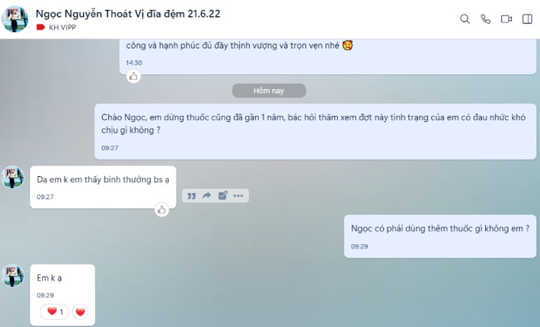The height and width of the screenshot is (327, 540).
Task: Click the mark-as-task icon beside the message
Action: (x=223, y=195)
